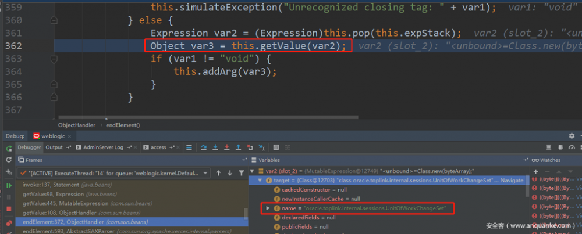The image size is (582, 234).
Task: Toggle code fold marker at line 360
Action: [x=54, y=20]
